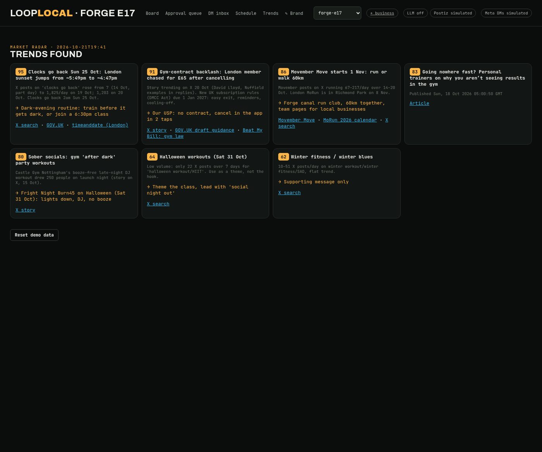Open the DM inbox nav item
The height and width of the screenshot is (452, 542).
click(218, 13)
